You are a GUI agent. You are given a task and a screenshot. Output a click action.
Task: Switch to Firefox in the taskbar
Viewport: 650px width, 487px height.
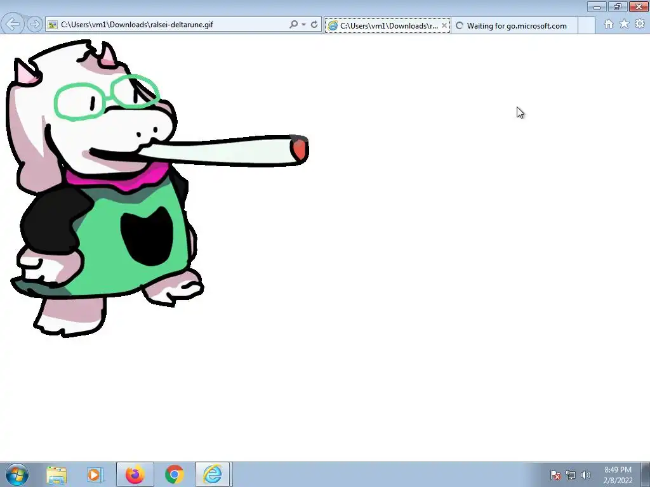(135, 474)
